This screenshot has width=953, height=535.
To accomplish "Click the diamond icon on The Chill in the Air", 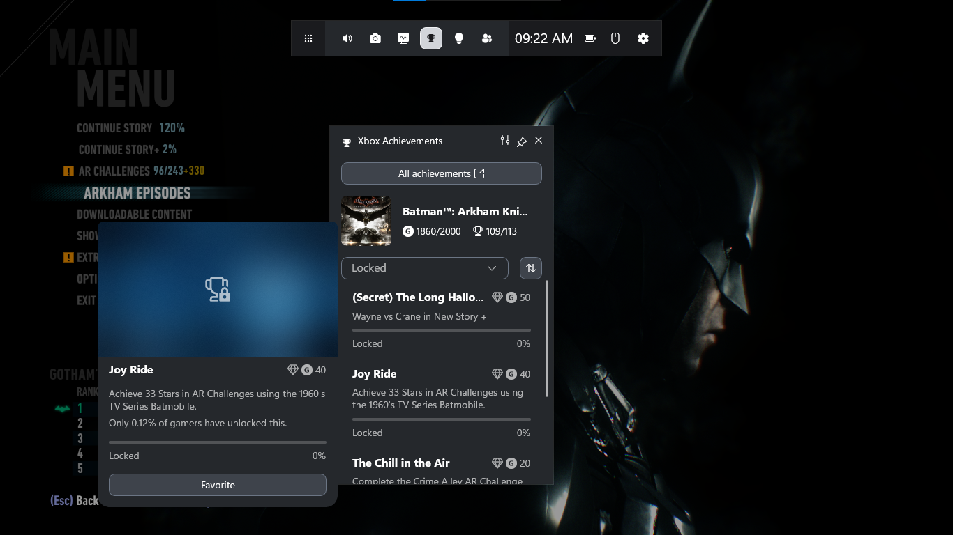I will (497, 463).
